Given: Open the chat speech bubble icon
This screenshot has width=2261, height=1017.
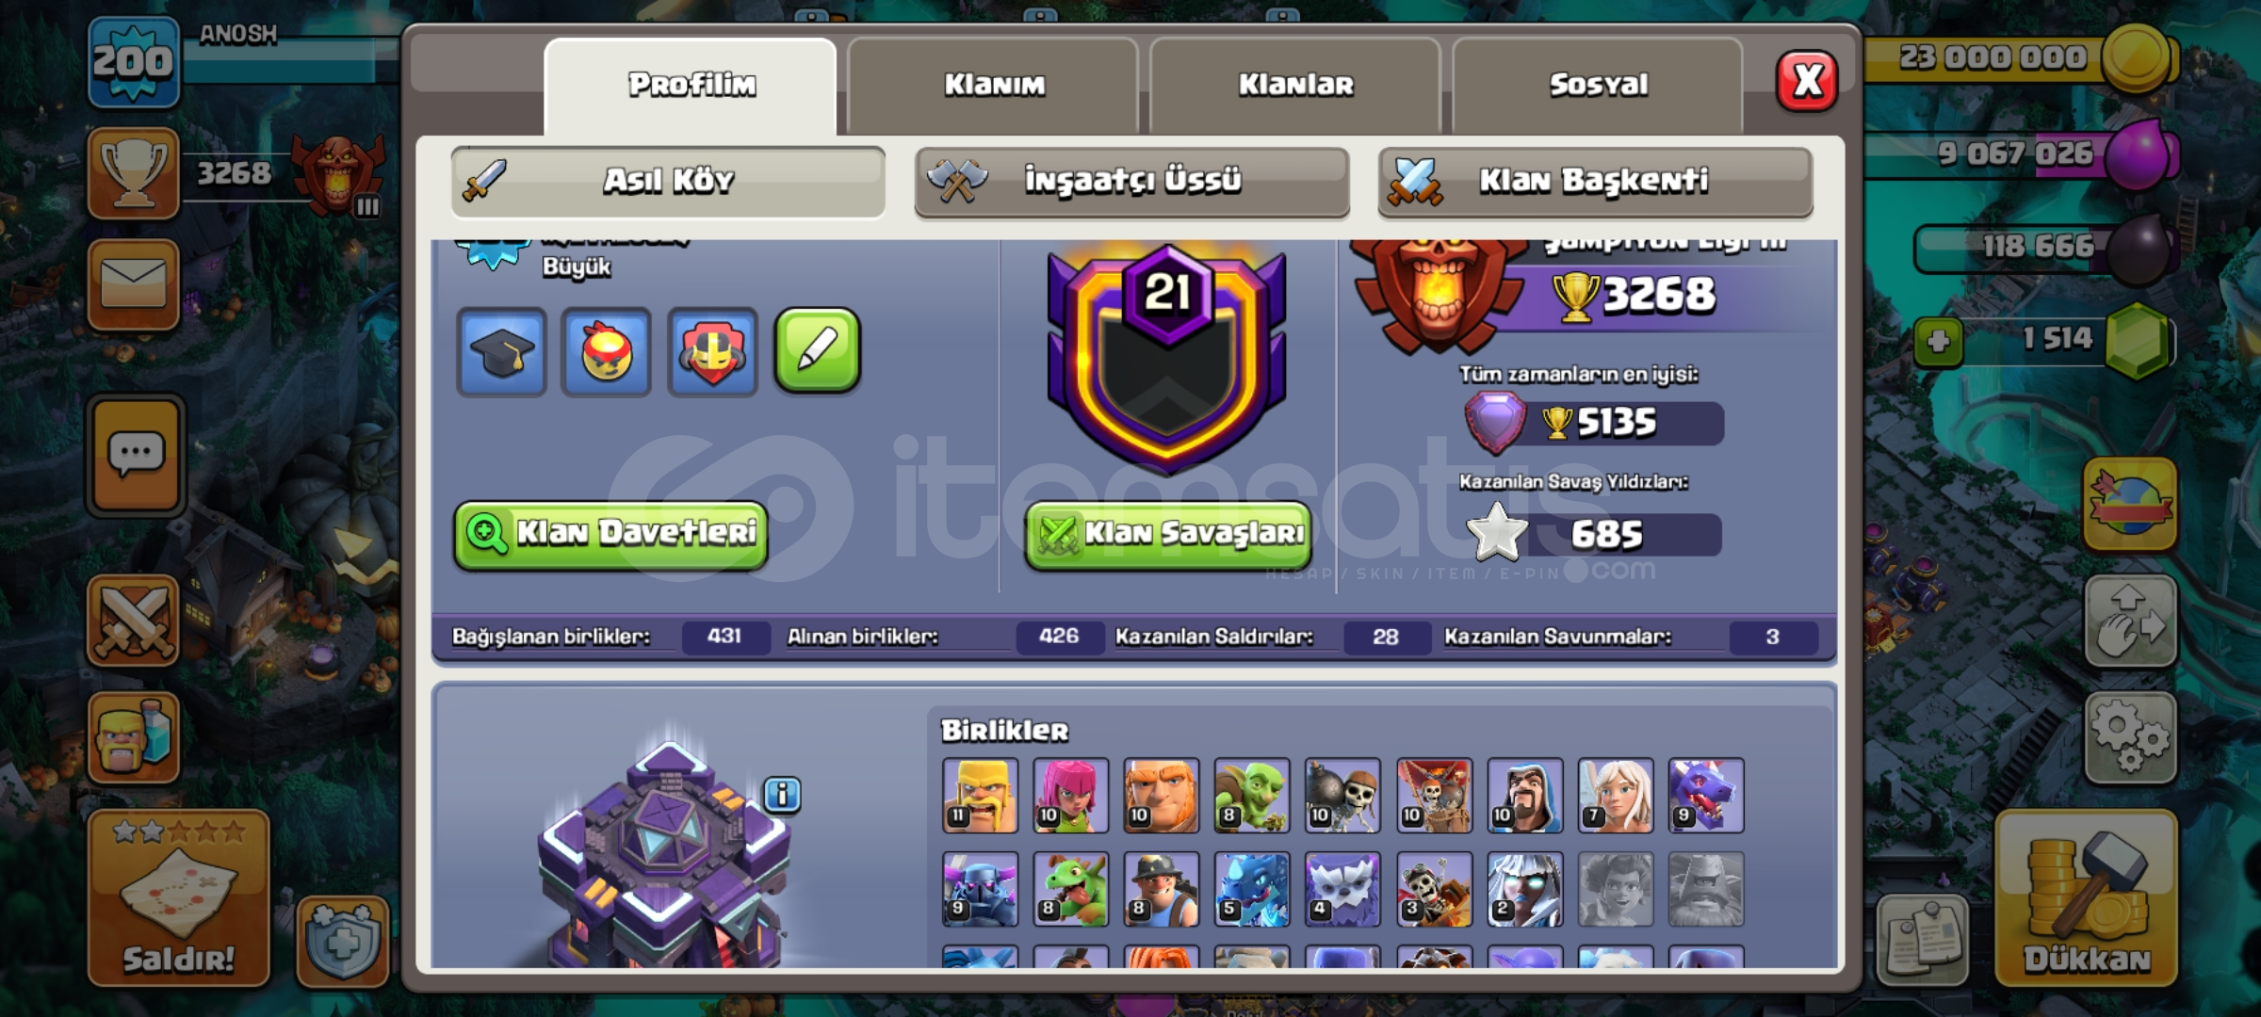Looking at the screenshot, I should click(x=136, y=455).
